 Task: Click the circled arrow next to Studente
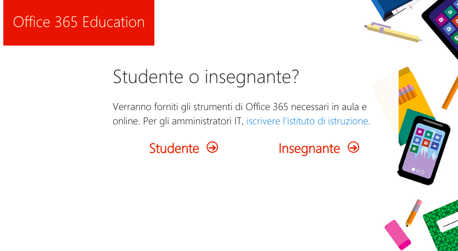click(x=212, y=148)
